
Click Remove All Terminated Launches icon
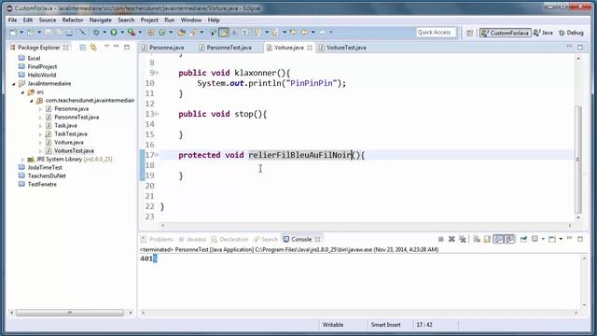pos(463,239)
